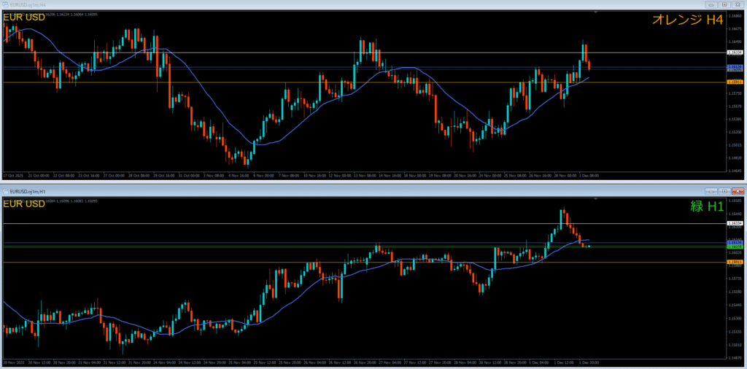This screenshot has height=369, width=747.
Task: Click the EUR USD label in H1 chart
Action: [x=24, y=204]
